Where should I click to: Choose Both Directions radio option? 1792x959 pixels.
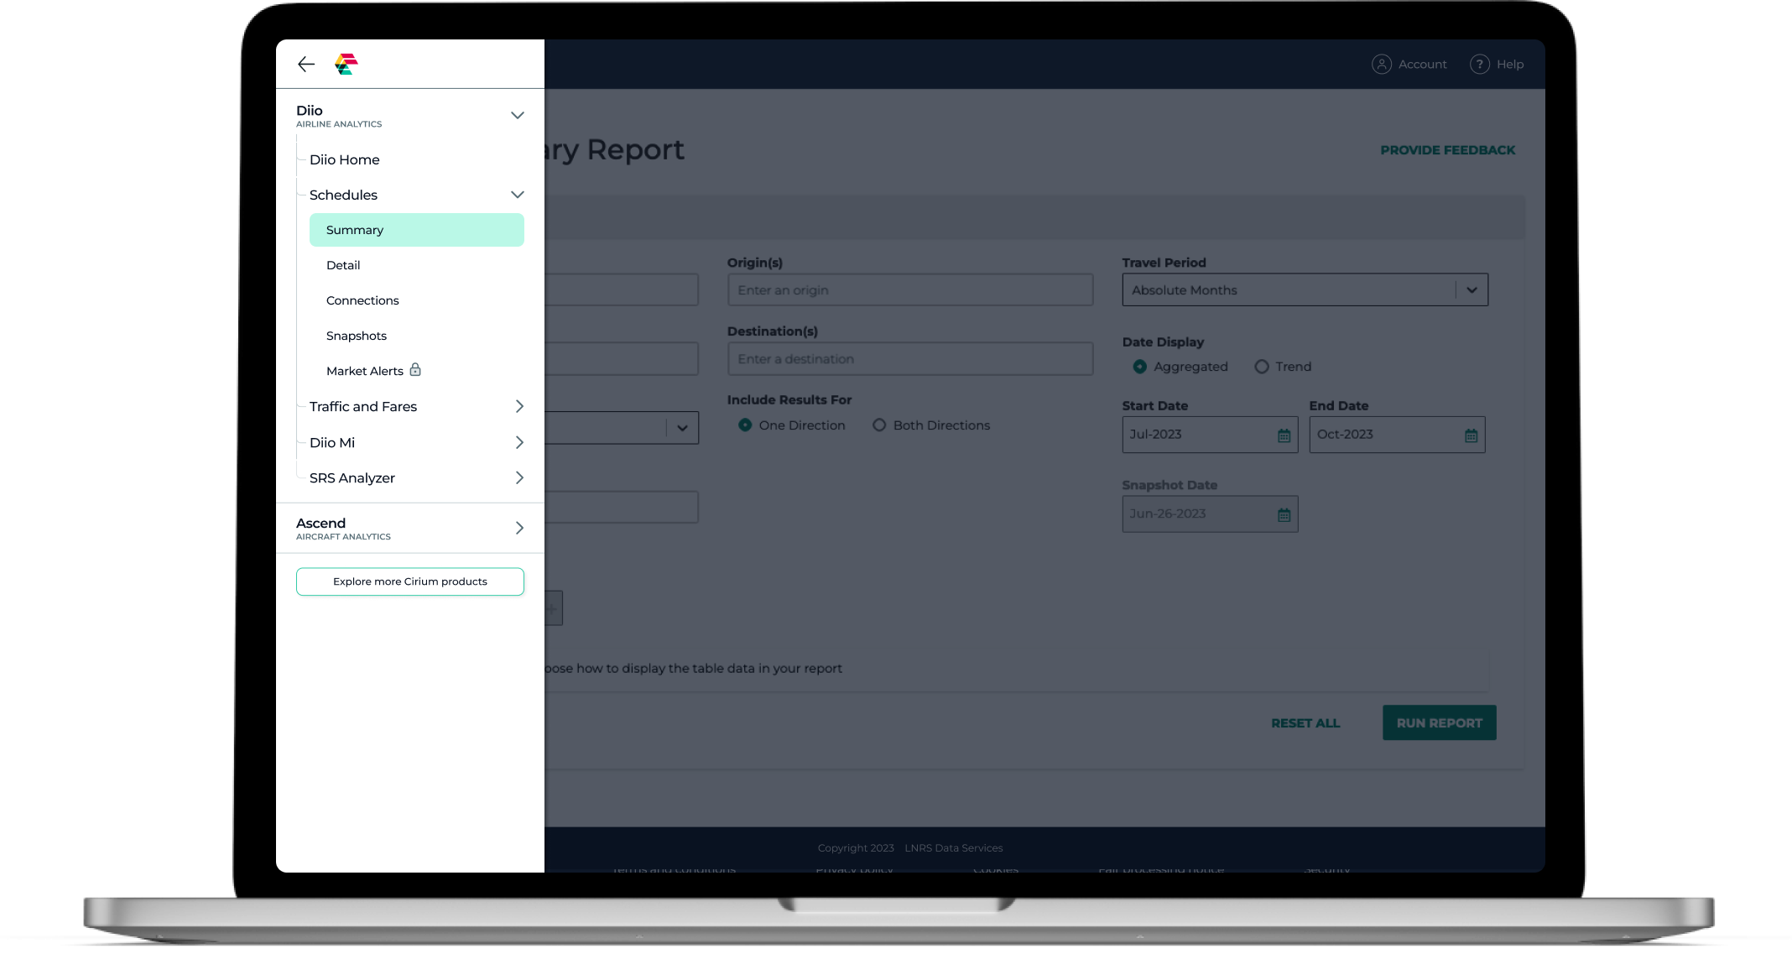[x=879, y=425]
